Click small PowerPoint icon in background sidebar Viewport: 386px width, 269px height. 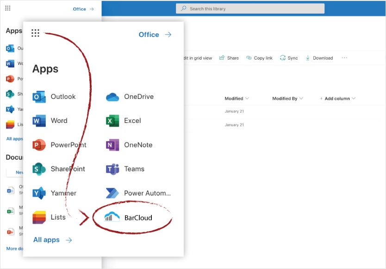pos(10,79)
